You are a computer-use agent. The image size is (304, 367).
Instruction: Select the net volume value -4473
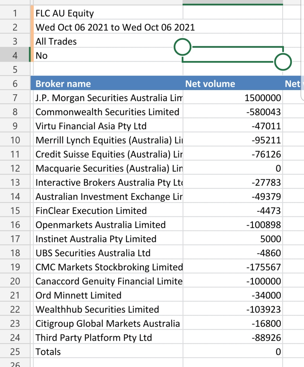pos(233,210)
